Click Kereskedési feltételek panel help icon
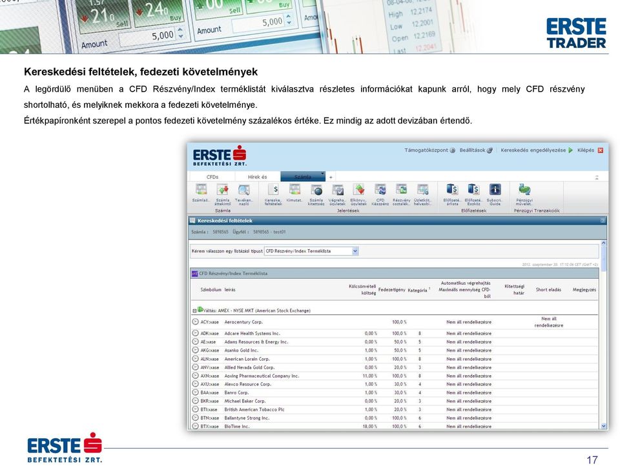The height and width of the screenshot is (466, 620). 603,221
